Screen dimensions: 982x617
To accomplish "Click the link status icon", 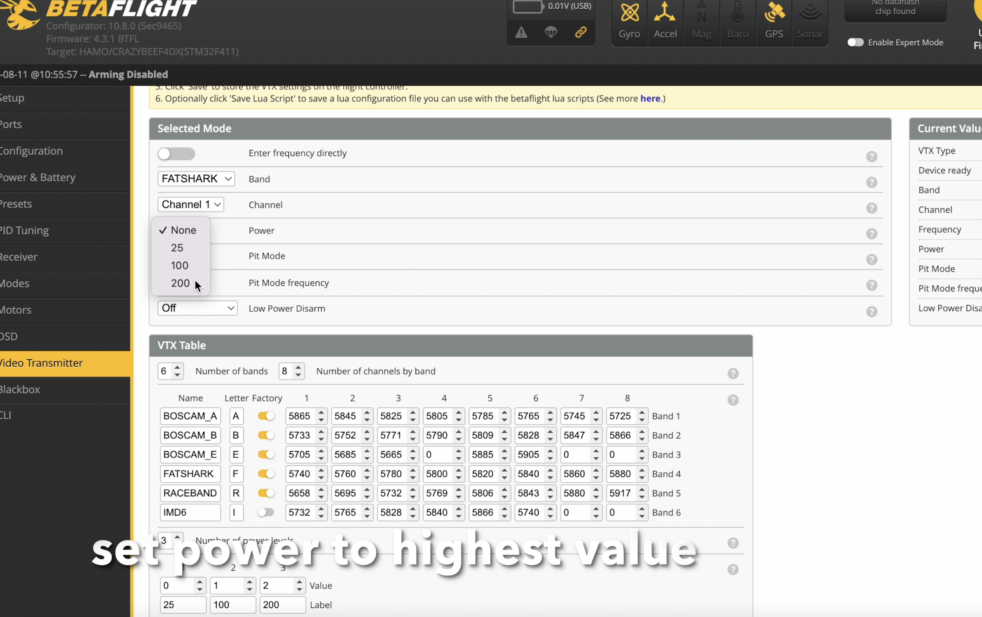I will pos(581,32).
